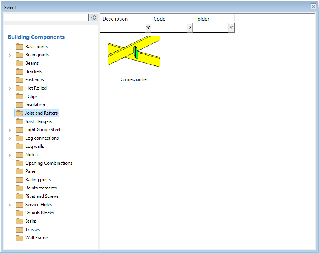
Task: Expand the Beam joints folder
Action: [10, 55]
